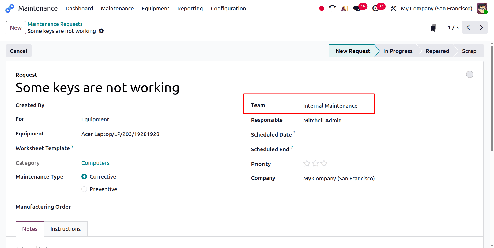Open the AI assistant icon
494x248 pixels.
pos(345,9)
